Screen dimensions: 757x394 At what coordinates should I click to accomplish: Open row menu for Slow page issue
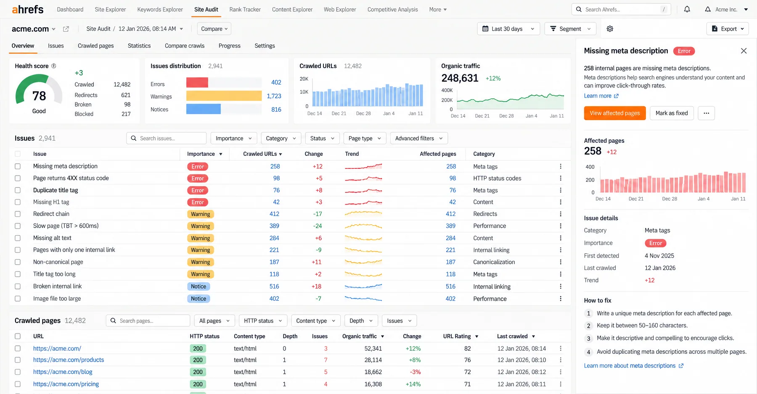pyautogui.click(x=561, y=226)
